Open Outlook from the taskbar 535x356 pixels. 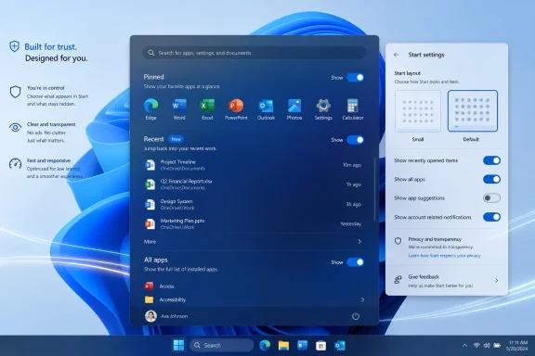340,345
